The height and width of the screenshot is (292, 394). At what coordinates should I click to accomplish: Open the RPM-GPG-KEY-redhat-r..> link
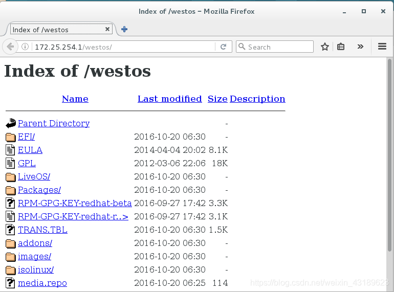73,216
